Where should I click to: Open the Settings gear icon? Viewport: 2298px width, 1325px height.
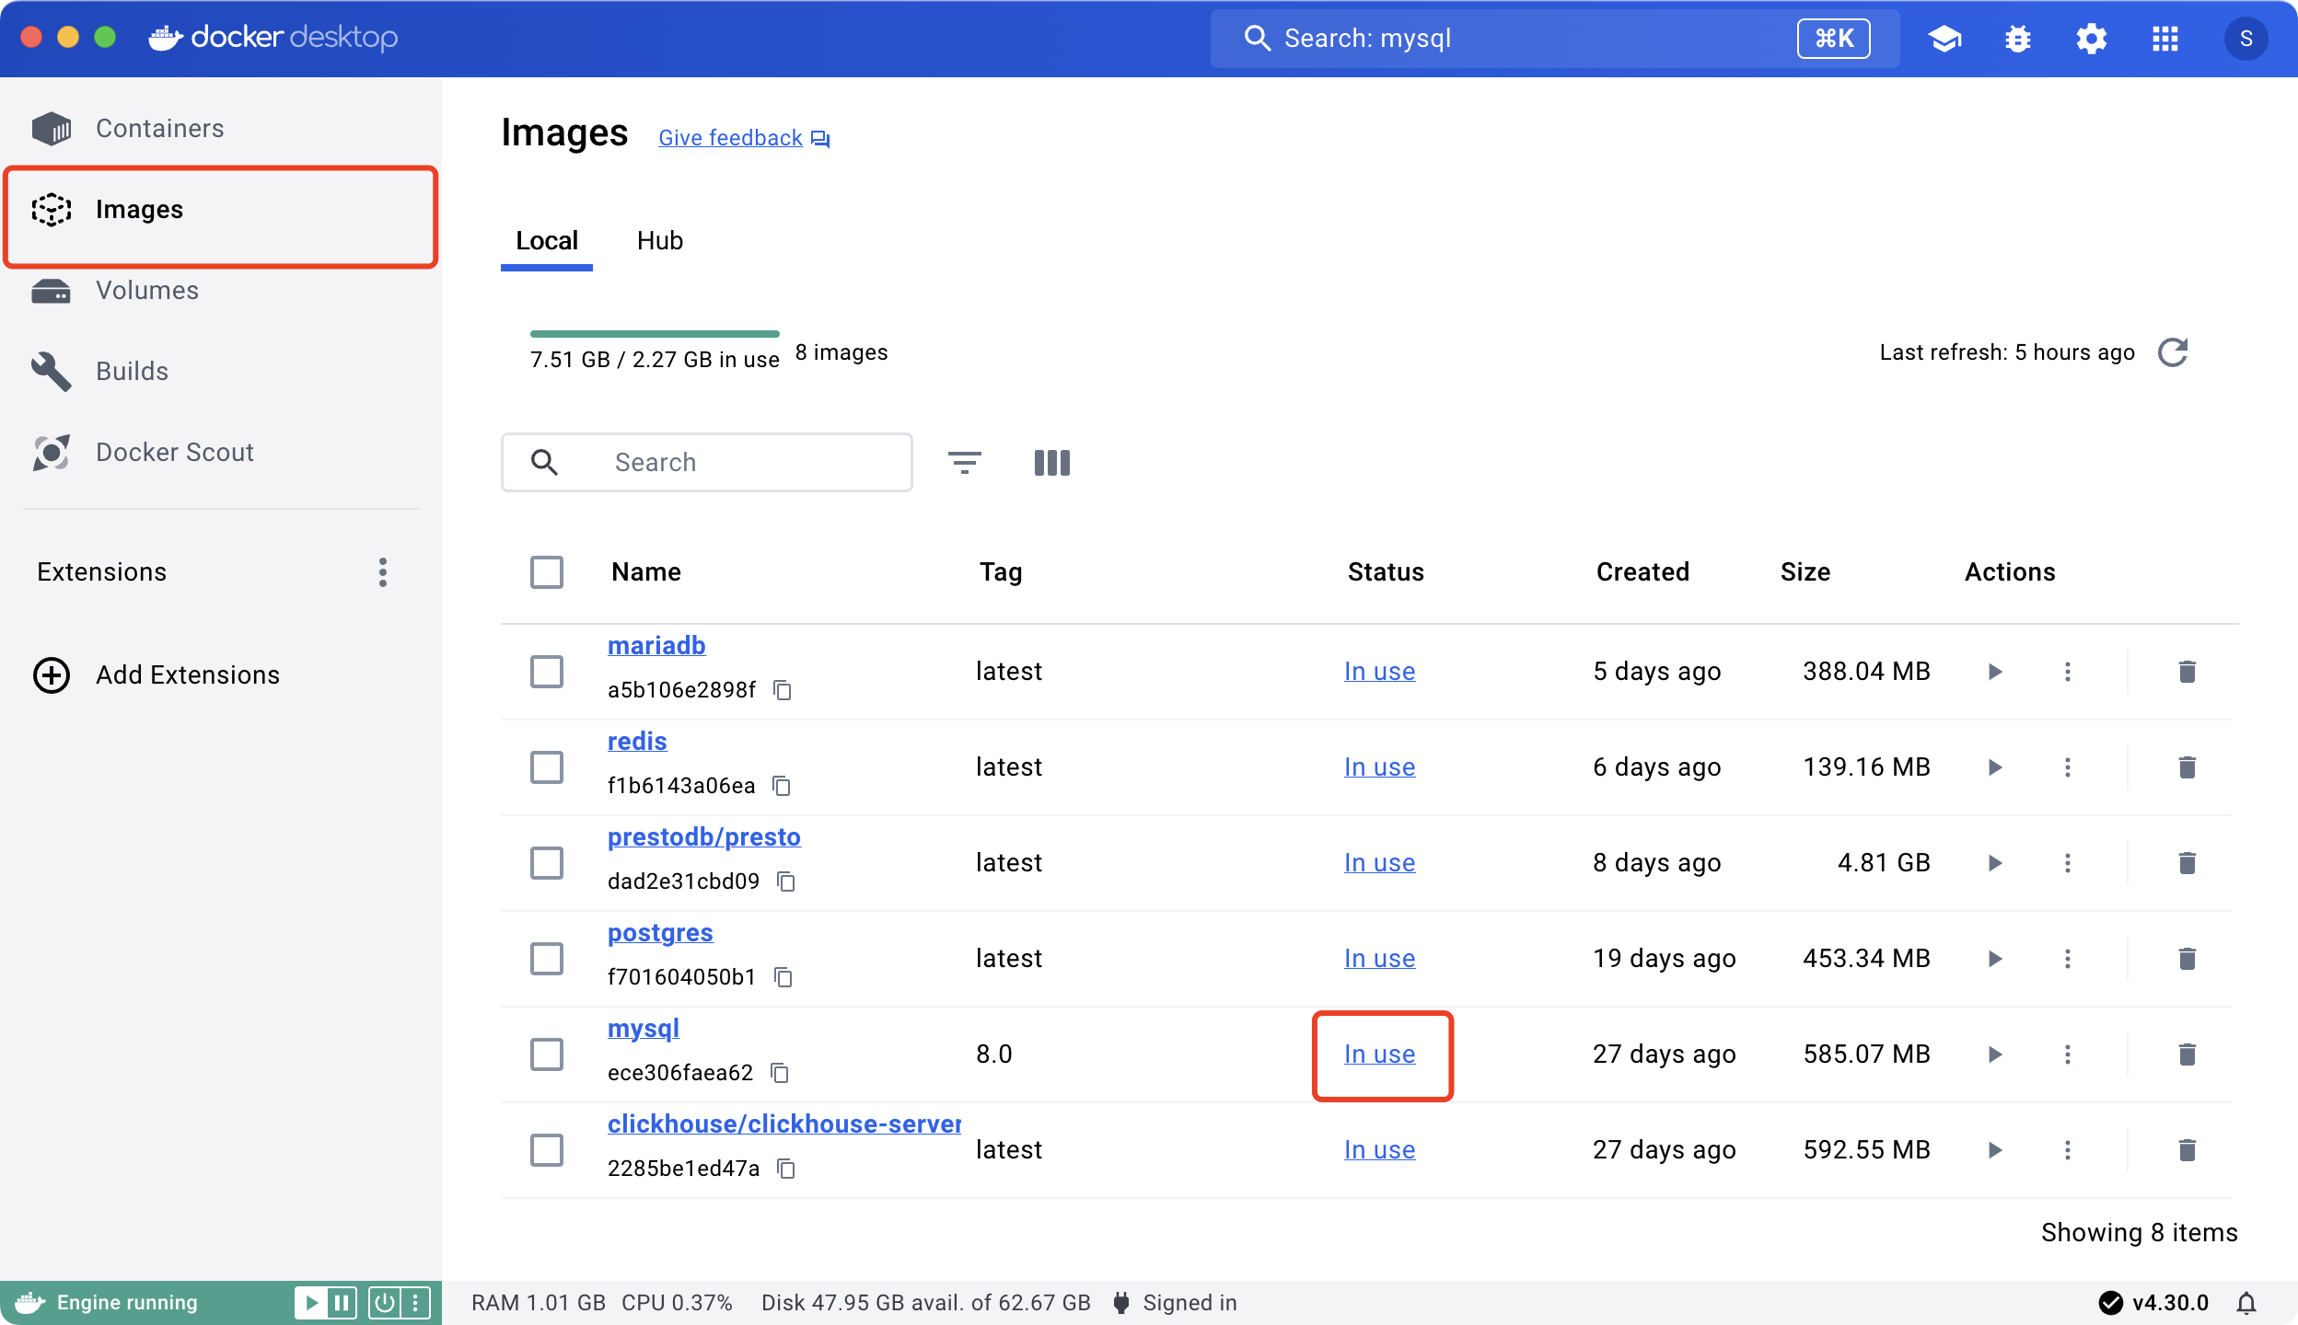click(2092, 39)
